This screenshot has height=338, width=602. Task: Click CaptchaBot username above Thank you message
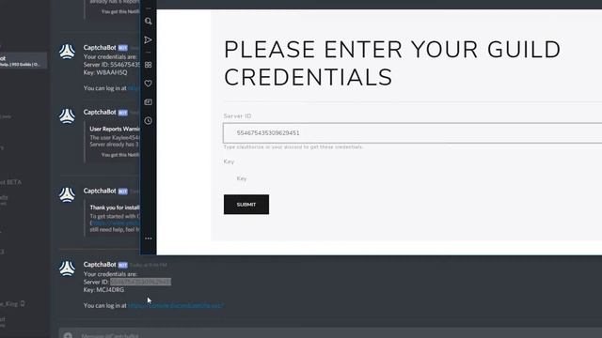coord(100,191)
